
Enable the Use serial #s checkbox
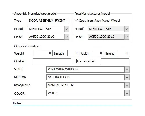(x=75, y=61)
